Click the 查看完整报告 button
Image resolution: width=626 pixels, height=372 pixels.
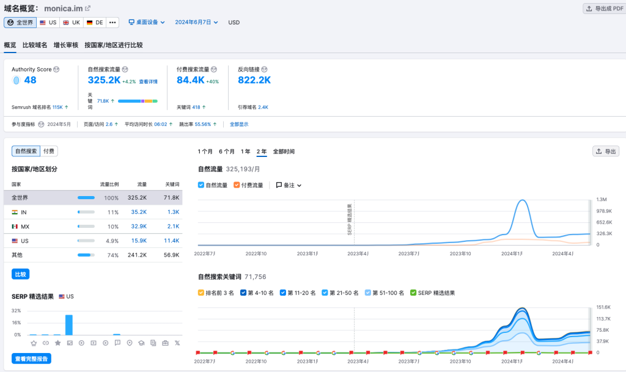[x=31, y=359]
